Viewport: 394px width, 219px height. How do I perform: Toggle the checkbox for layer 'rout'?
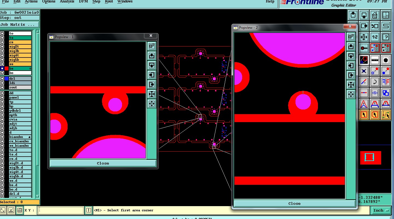pos(2,87)
